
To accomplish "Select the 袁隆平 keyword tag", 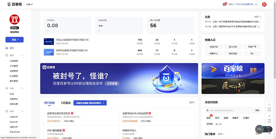I will pos(235,118).
